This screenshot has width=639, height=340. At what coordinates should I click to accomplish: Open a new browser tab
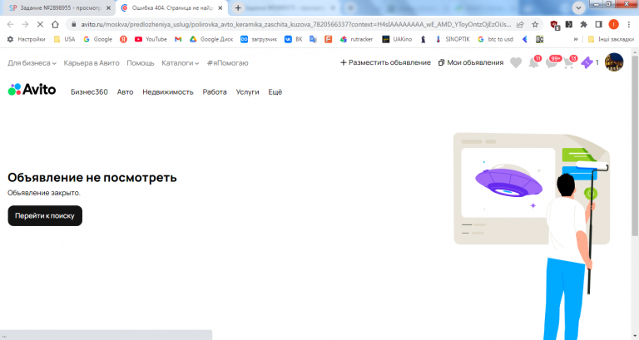click(x=238, y=7)
